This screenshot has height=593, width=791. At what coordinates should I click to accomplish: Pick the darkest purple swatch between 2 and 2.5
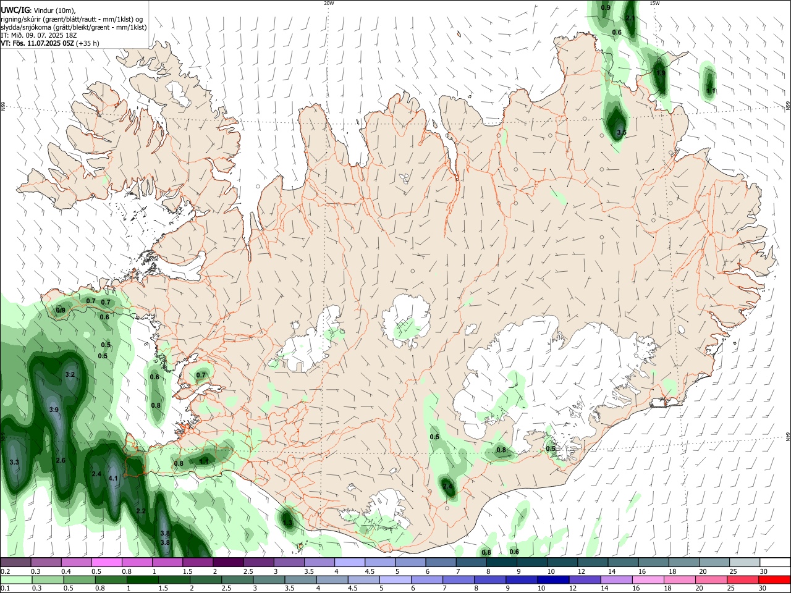(x=228, y=562)
